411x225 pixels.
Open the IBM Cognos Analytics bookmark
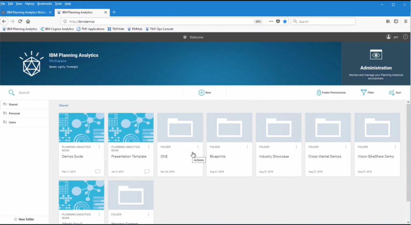point(57,29)
